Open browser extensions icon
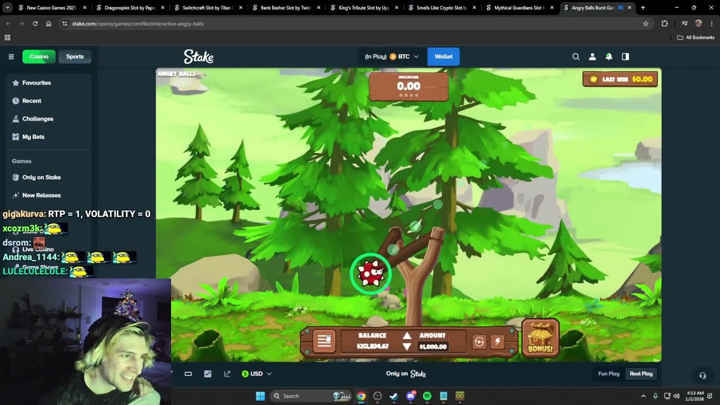 point(664,24)
